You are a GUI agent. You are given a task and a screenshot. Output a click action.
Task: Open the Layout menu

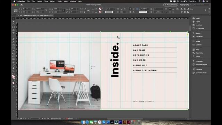coord(39,1)
